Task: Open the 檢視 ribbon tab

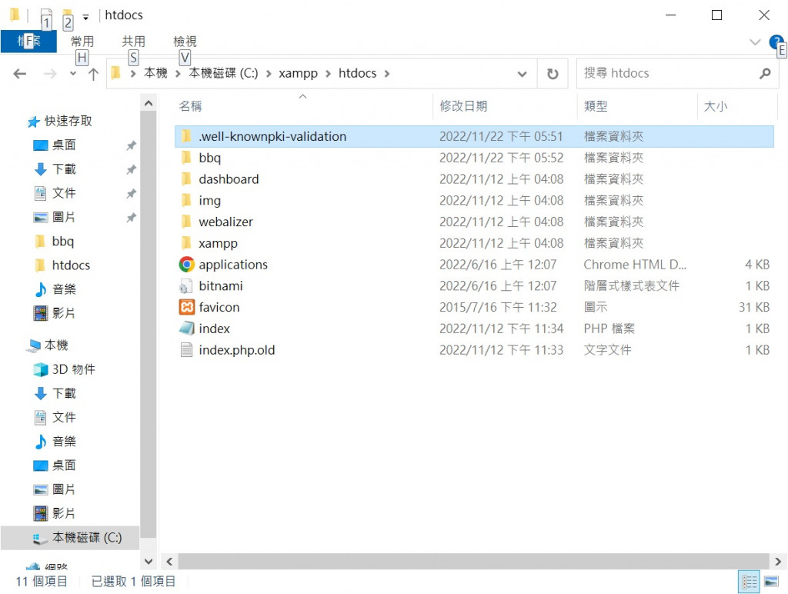Action: tap(185, 42)
